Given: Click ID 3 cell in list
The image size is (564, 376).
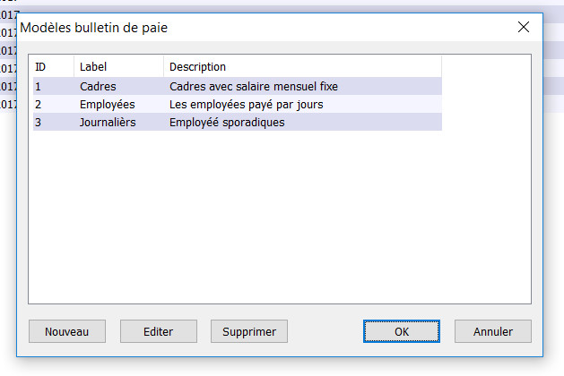Looking at the screenshot, I should [39, 123].
